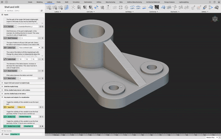Click the Shell Thickness value field

[x=29, y=38]
